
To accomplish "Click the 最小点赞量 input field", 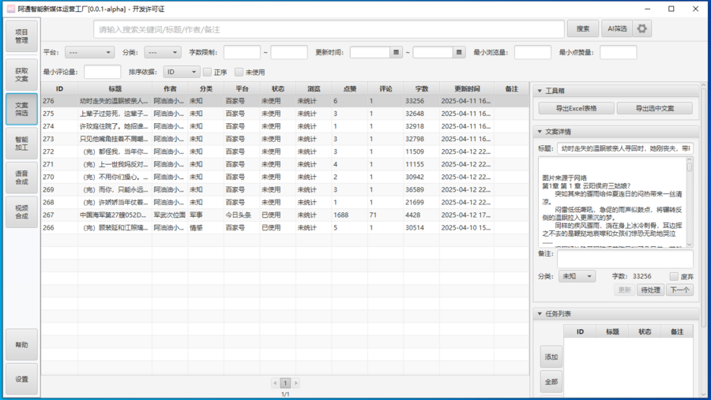I will (619, 53).
